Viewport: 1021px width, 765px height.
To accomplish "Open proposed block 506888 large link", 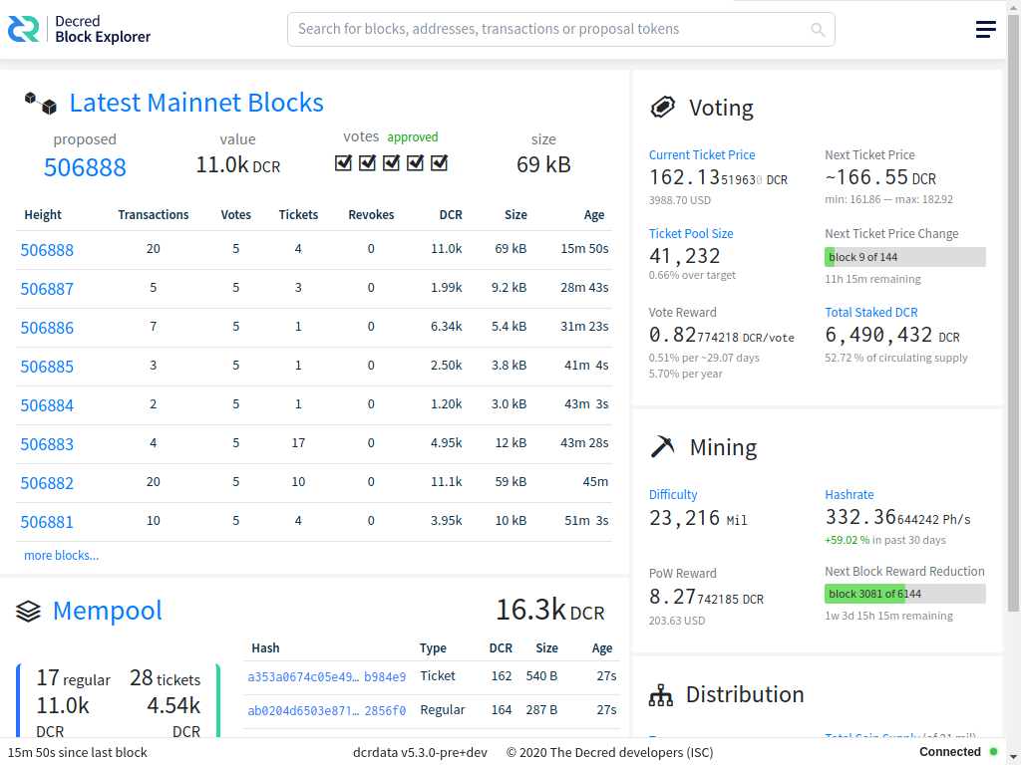I will pos(85,167).
